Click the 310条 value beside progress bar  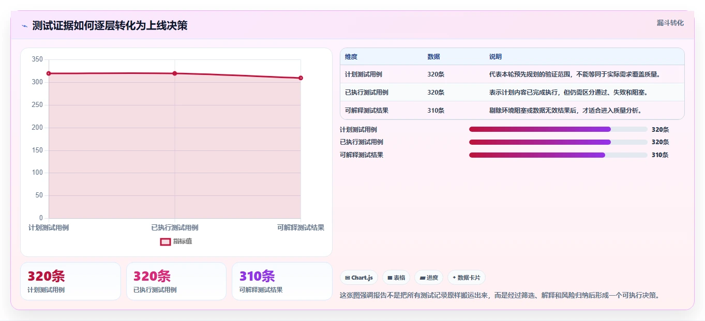pyautogui.click(x=660, y=155)
